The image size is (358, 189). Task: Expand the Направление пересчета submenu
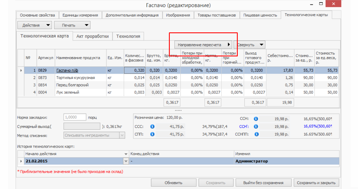(x=203, y=45)
